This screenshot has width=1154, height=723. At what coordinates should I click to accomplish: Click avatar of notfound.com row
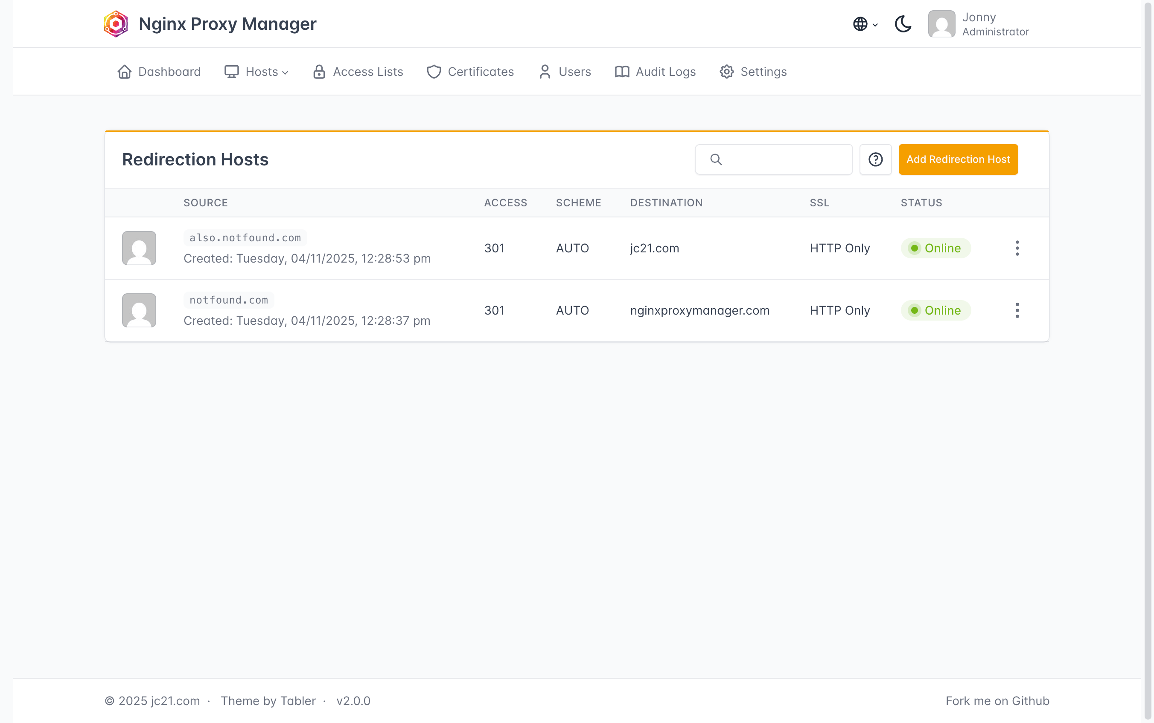point(139,310)
